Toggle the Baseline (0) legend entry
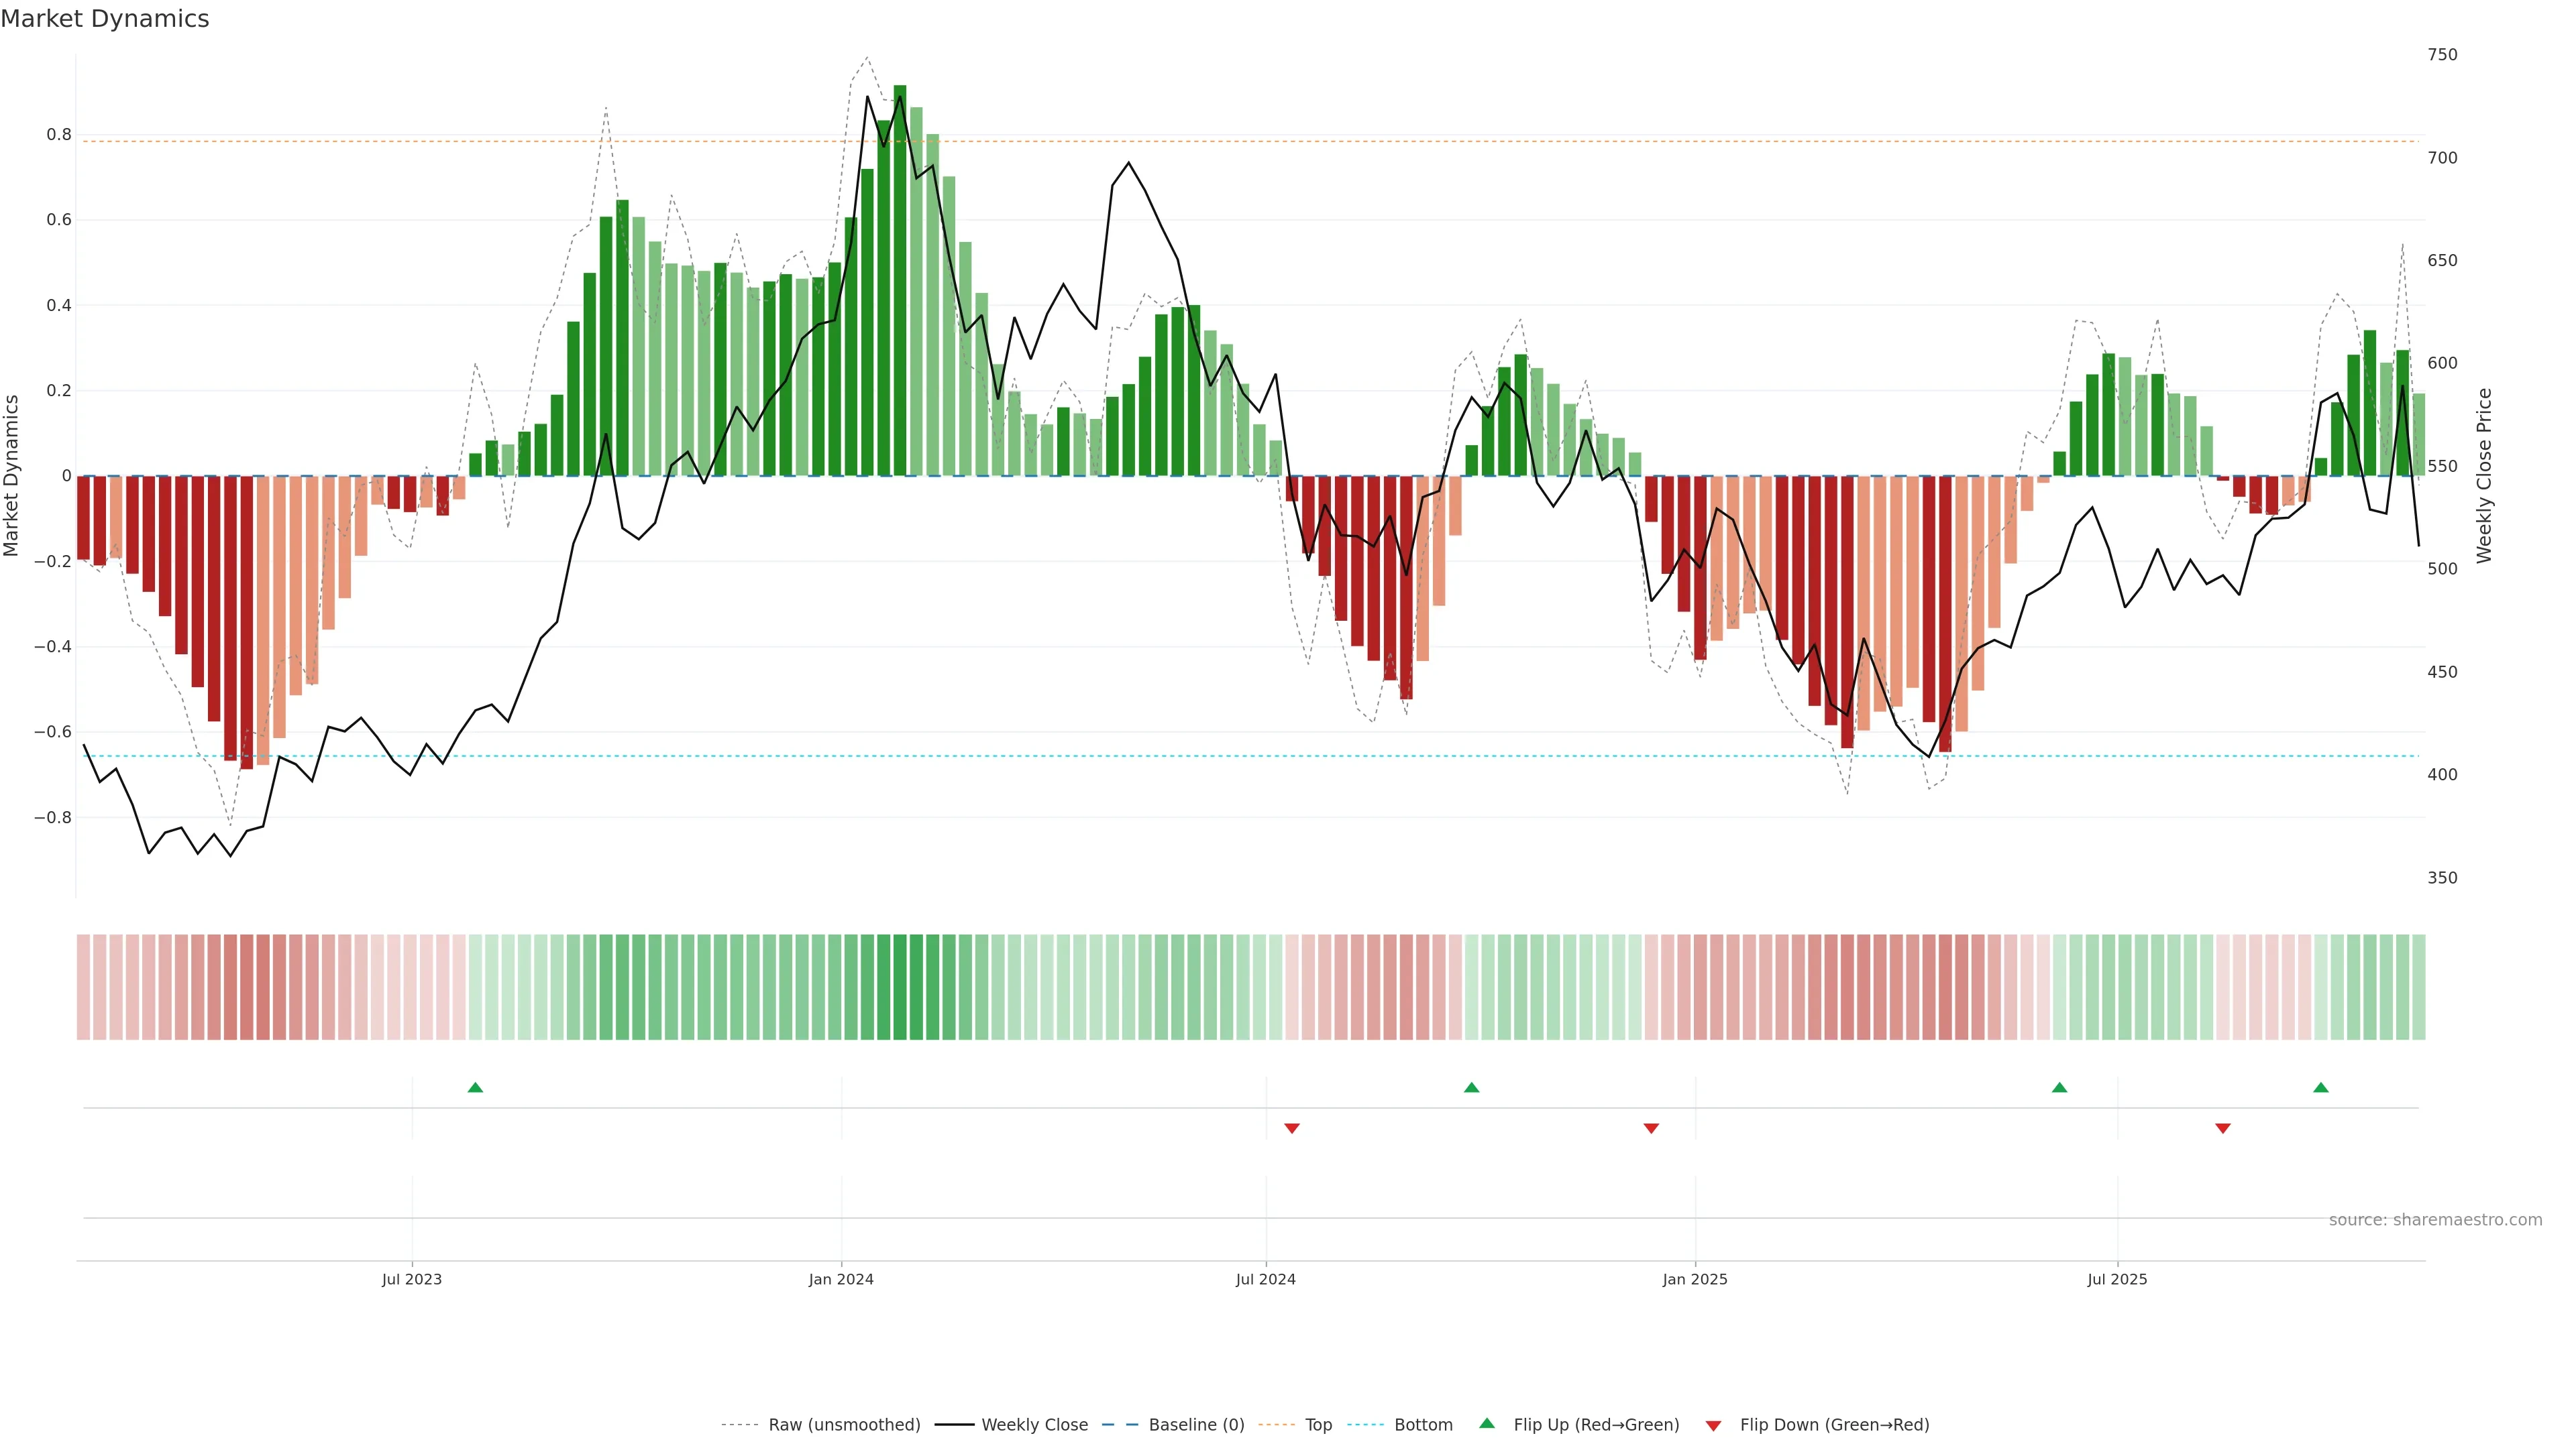 tap(1196, 1425)
